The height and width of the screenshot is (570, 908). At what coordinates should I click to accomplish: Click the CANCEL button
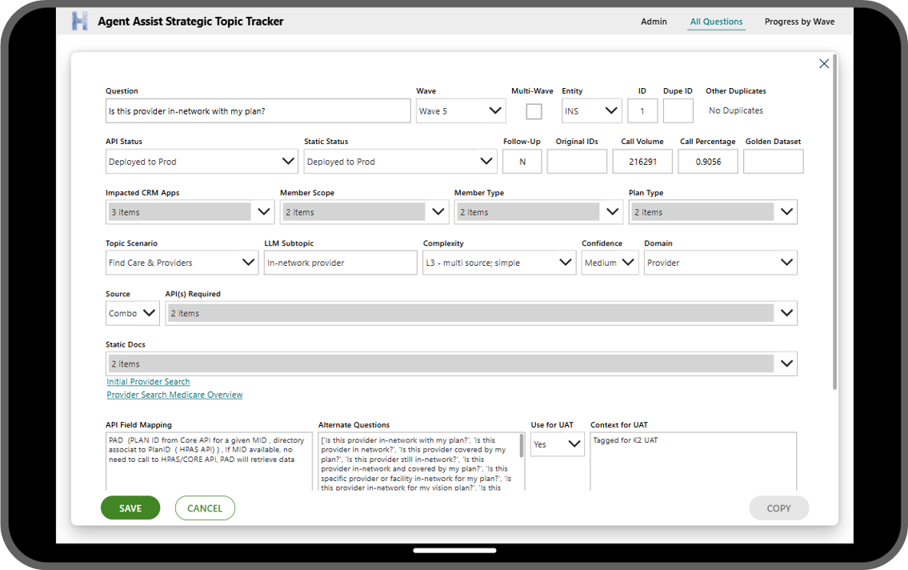205,508
